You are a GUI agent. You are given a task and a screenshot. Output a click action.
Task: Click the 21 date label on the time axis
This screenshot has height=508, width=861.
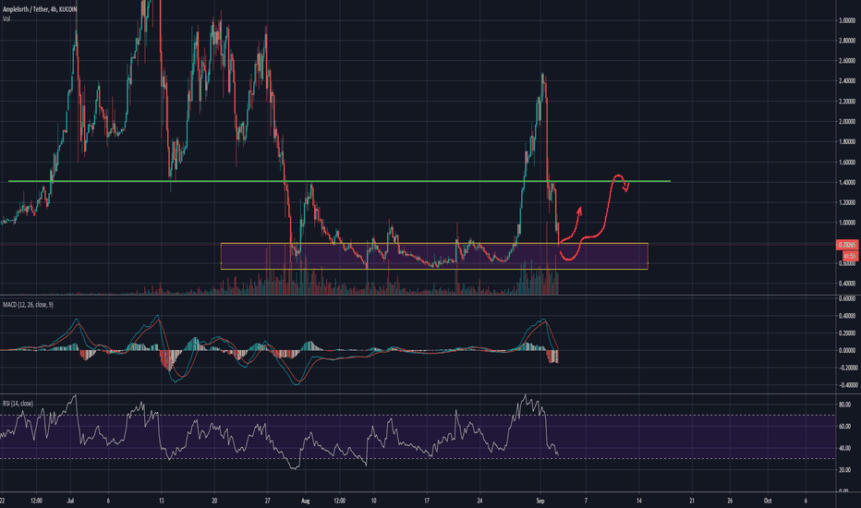coord(692,501)
